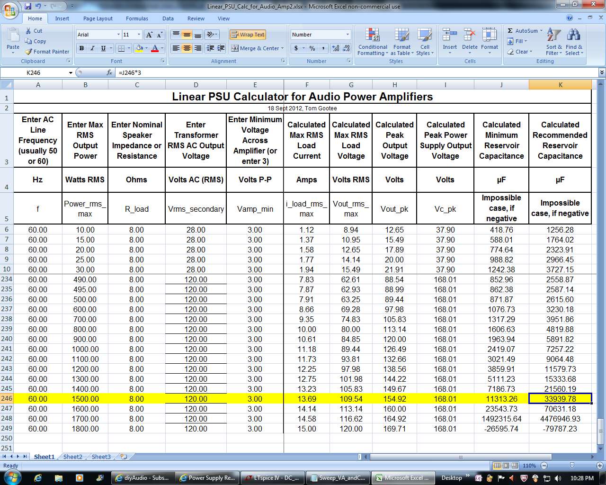Switch to Formulas tab
Image resolution: width=606 pixels, height=485 pixels.
click(137, 18)
